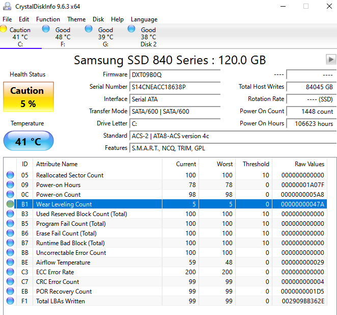Click status orb for Total LBAs Written
The width and height of the screenshot is (337, 315).
pos(10,301)
